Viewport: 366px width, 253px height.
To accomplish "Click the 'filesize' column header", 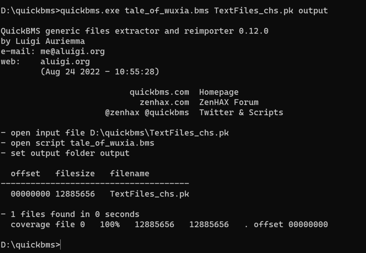I will [x=75, y=174].
